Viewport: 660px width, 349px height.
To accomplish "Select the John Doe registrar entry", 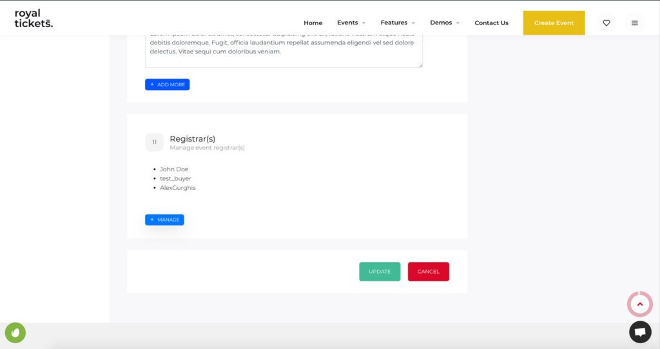I will coord(174,169).
